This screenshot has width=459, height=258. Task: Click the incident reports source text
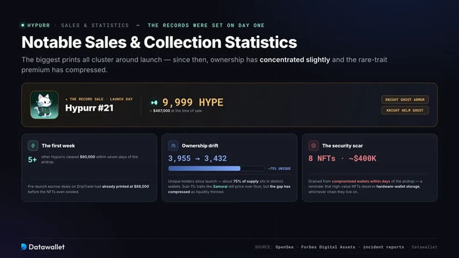[x=383, y=247]
